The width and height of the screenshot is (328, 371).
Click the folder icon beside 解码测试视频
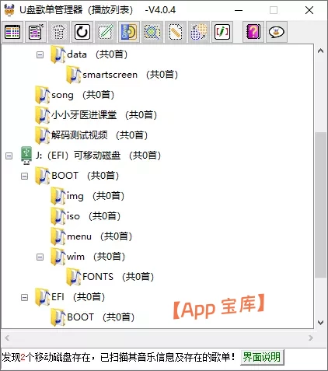[x=43, y=135]
